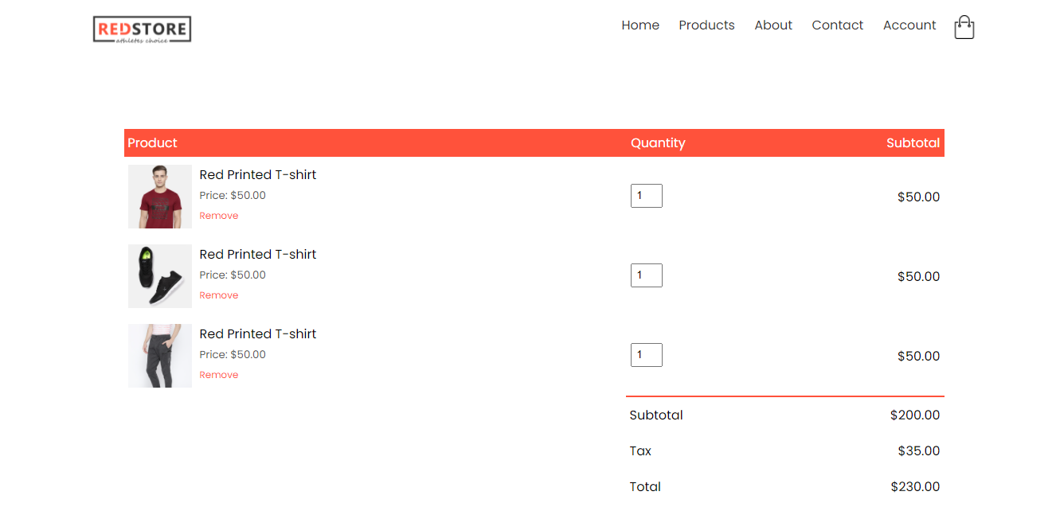Navigate to the About page
The image size is (1056, 511).
click(772, 25)
